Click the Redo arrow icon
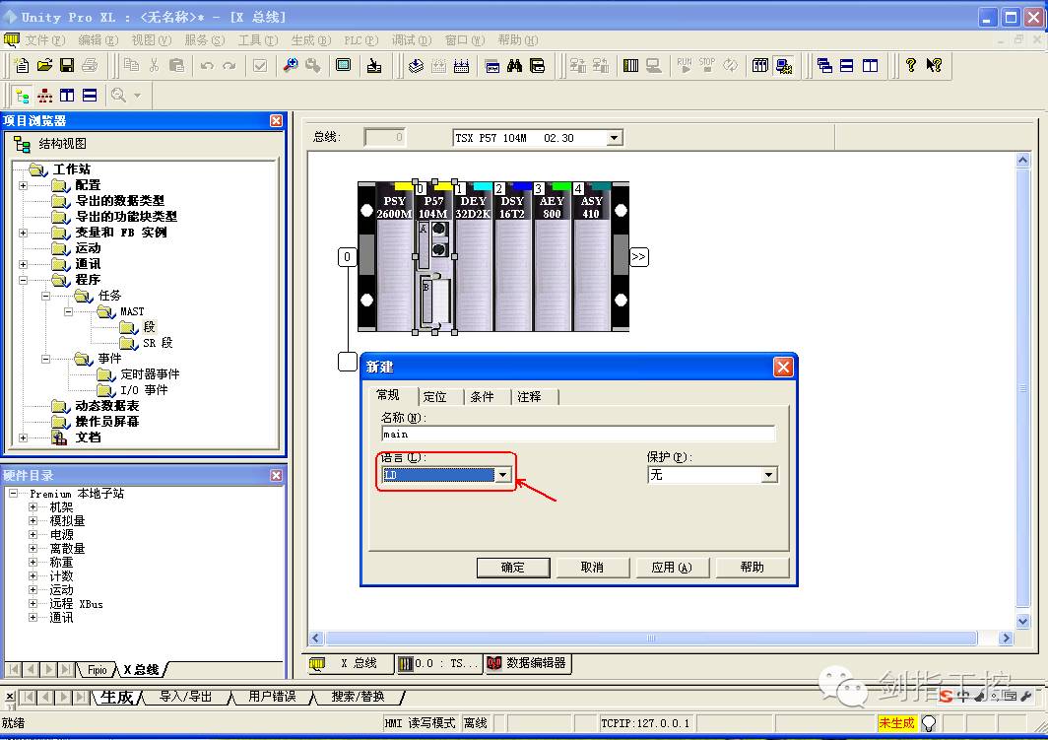The image size is (1048, 740). [x=229, y=65]
